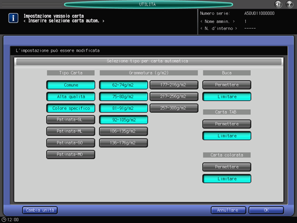Screen dimensions: 297x223
Task: Click the 'Numero serie:' label
Action: point(215,13)
